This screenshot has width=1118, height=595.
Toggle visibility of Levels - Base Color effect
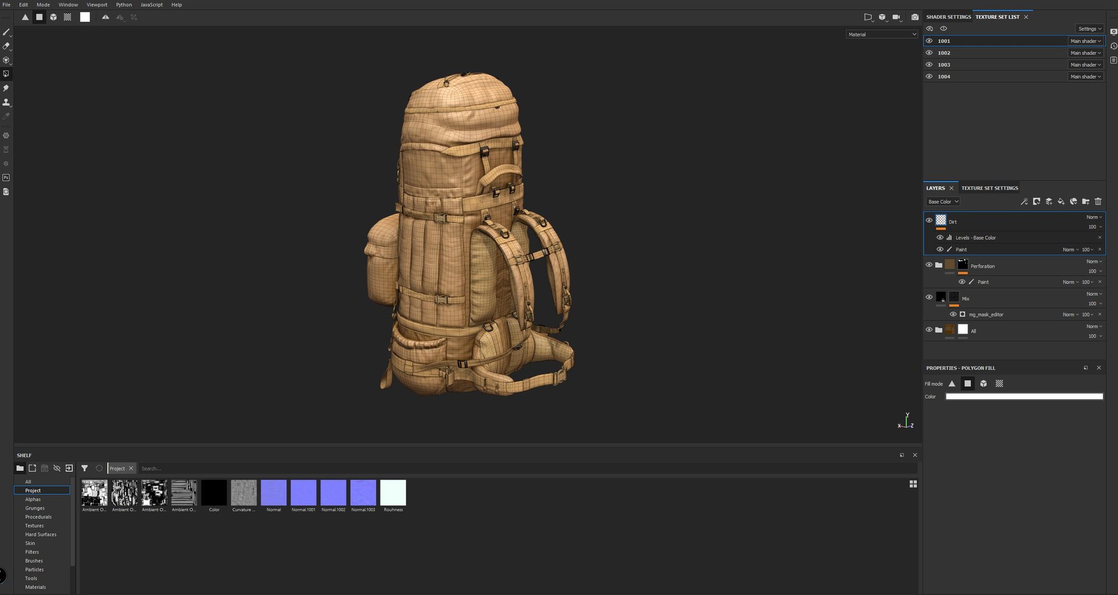[940, 238]
